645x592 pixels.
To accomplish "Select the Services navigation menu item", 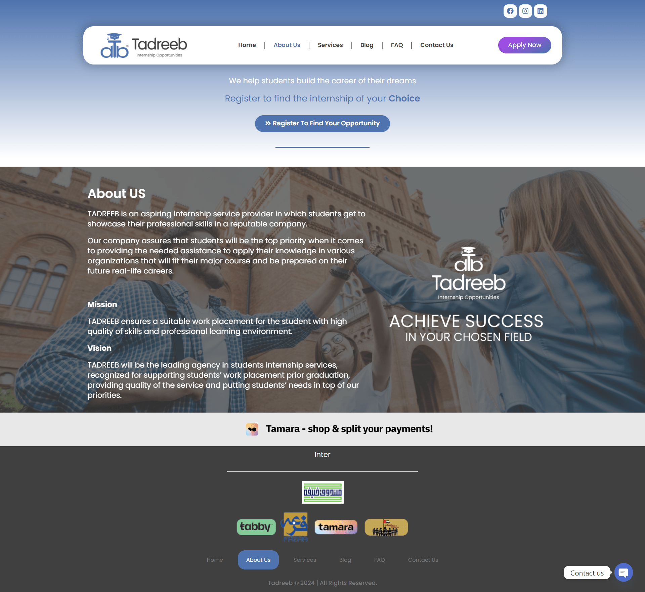I will pyautogui.click(x=330, y=45).
